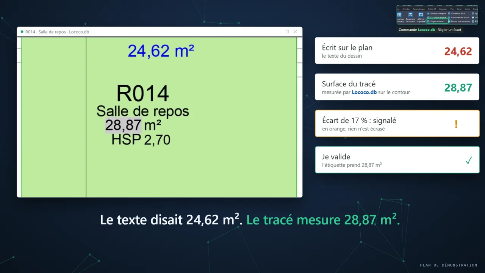Viewport: 485px width, 273px height.
Task: Switch to the Gérer ribbon tab
Action: tap(459, 9)
